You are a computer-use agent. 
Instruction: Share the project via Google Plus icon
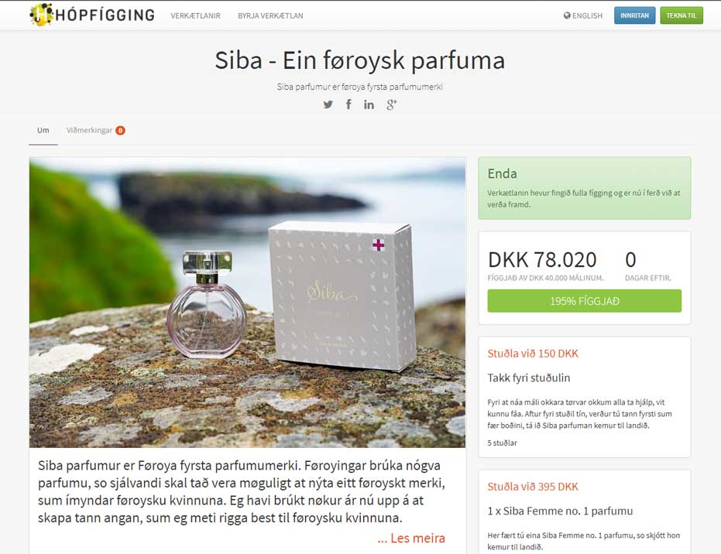[391, 104]
